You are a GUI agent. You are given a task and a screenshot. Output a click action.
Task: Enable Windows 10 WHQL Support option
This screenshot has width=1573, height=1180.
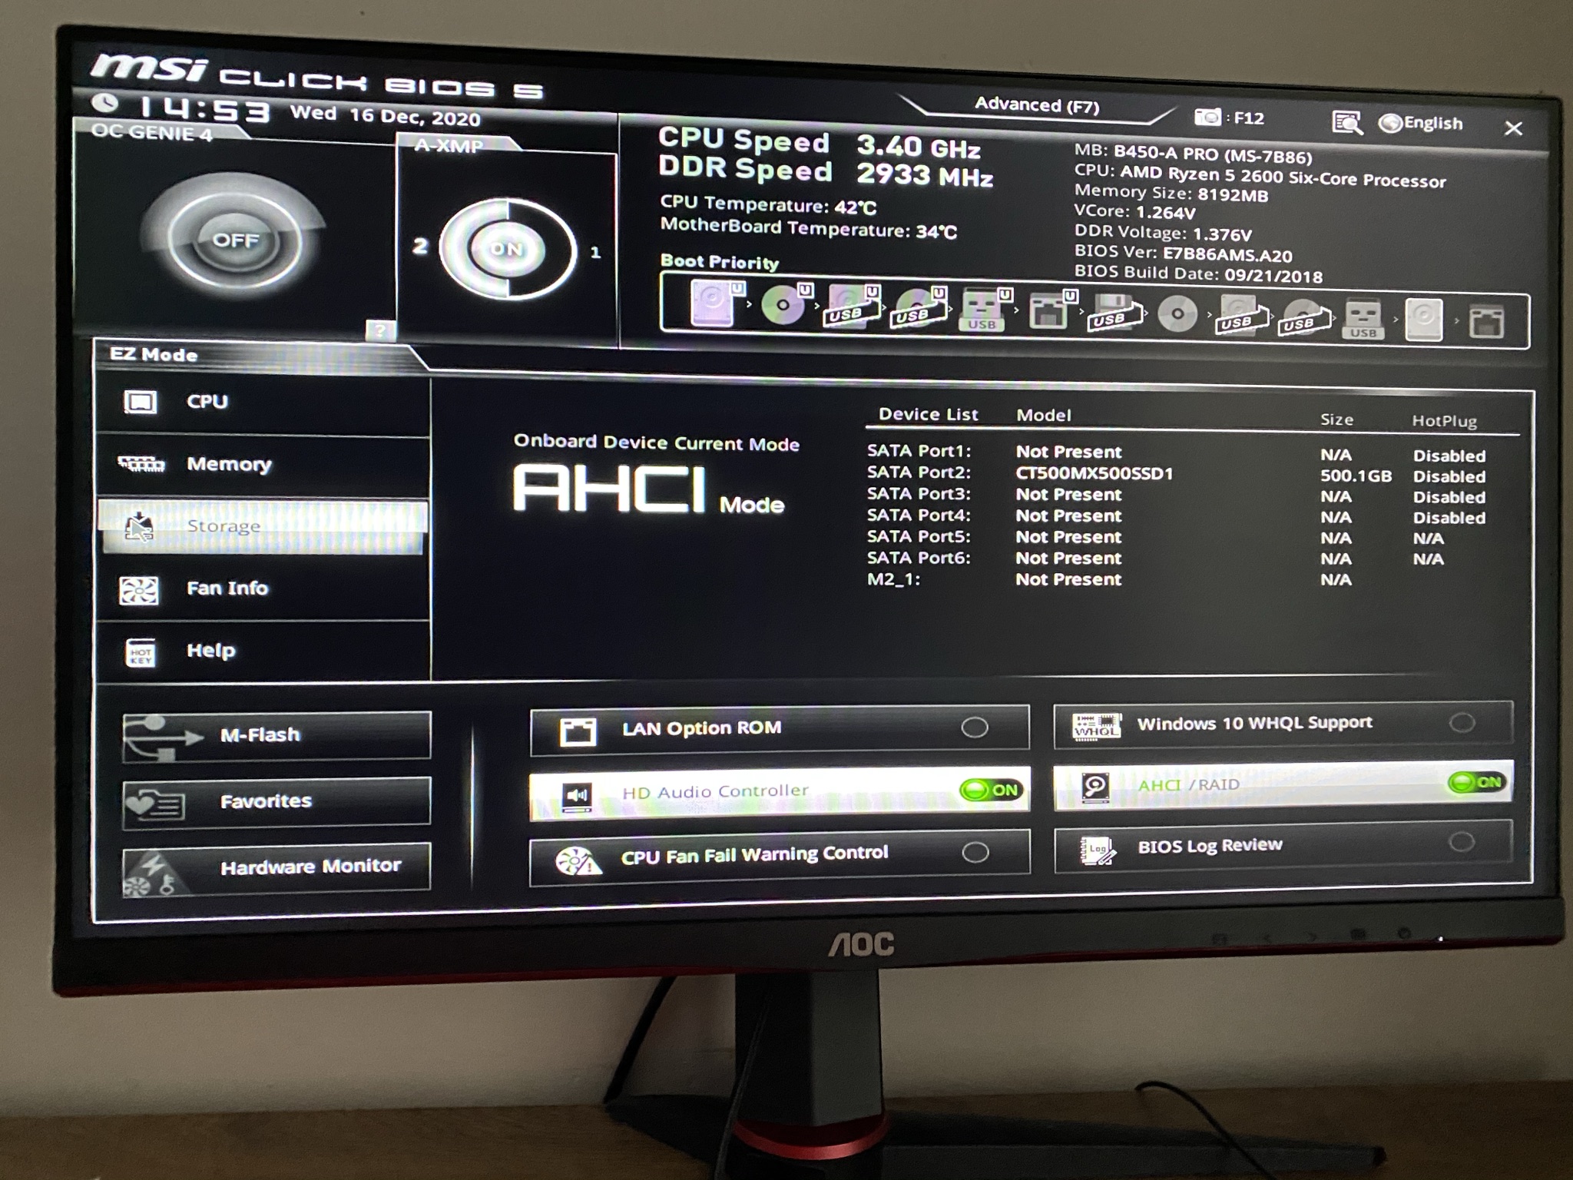click(1462, 722)
